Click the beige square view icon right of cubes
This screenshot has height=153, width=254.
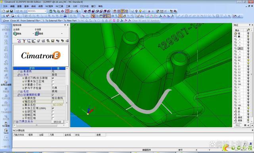tap(115, 11)
